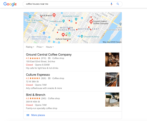Click the More places list icon

(28, 115)
